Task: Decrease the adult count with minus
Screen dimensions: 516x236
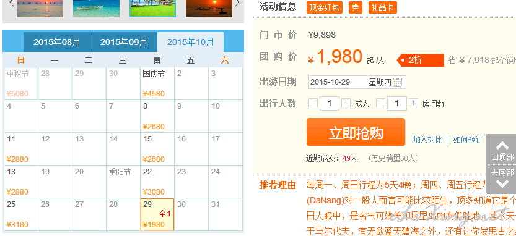Action: [313, 103]
